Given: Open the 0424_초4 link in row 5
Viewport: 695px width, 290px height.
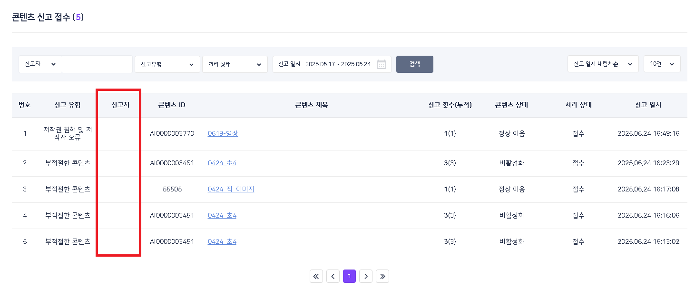Looking at the screenshot, I should pyautogui.click(x=222, y=241).
